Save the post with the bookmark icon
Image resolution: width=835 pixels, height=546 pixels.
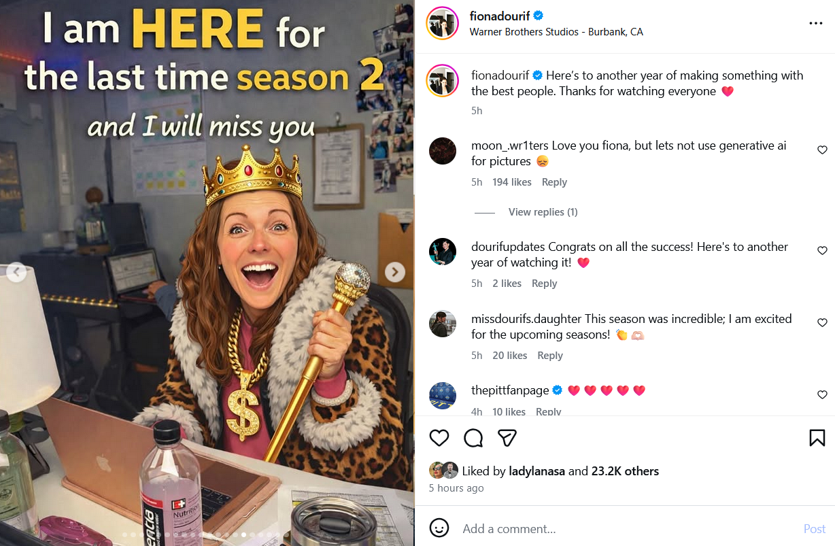817,438
